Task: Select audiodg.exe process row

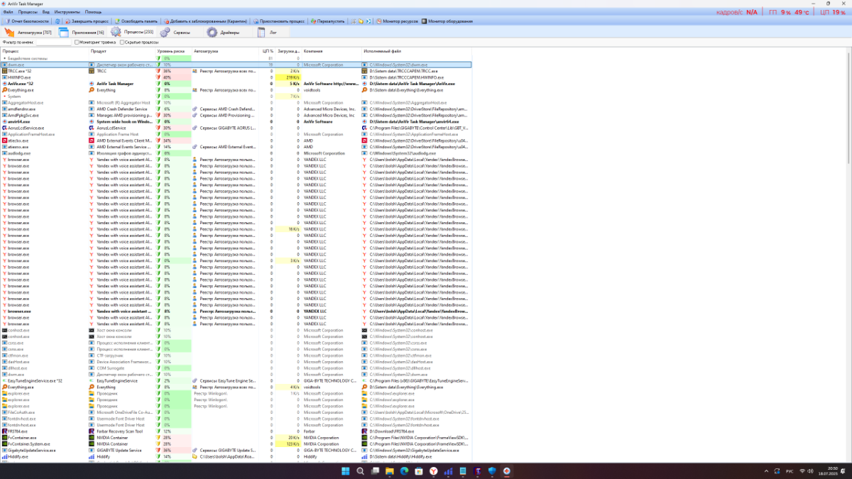Action: coord(236,153)
